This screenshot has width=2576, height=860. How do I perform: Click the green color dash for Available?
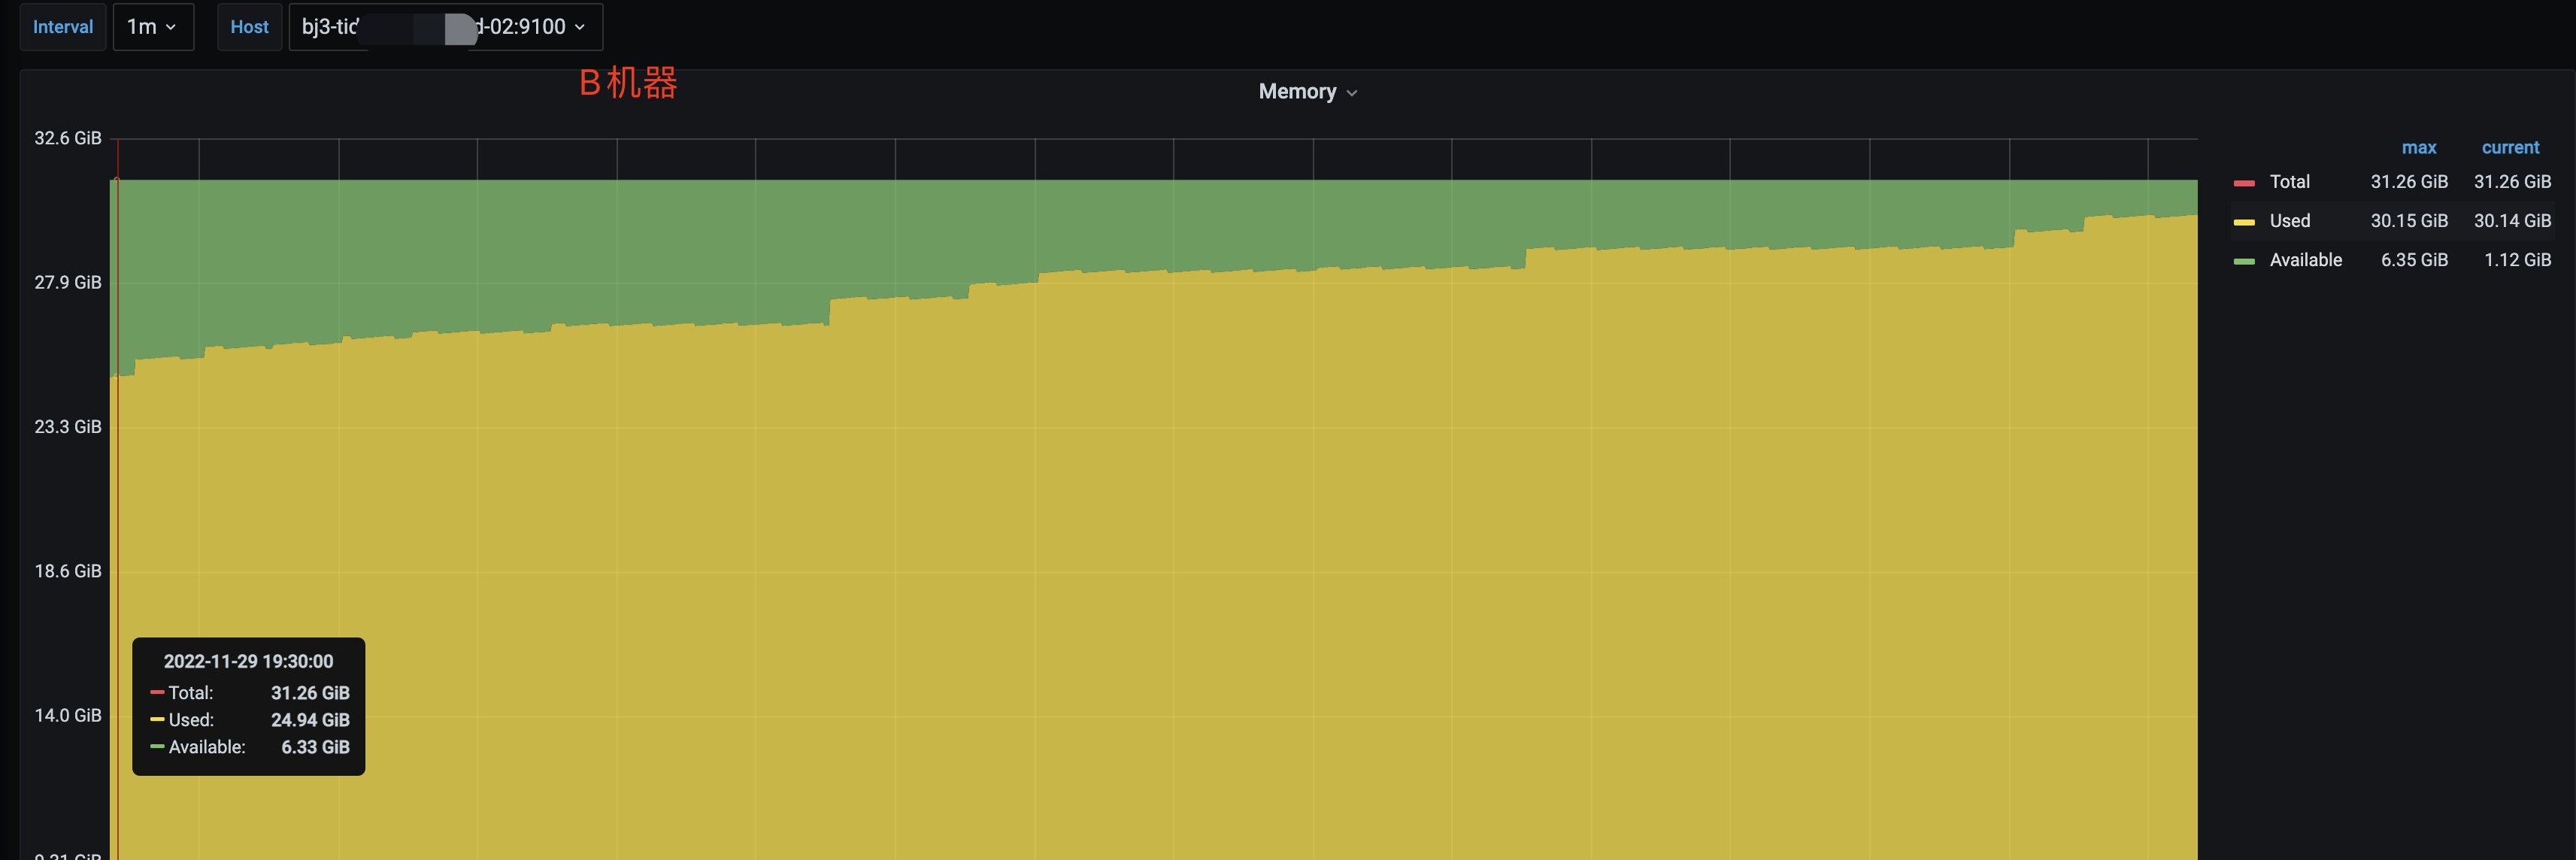click(2244, 261)
